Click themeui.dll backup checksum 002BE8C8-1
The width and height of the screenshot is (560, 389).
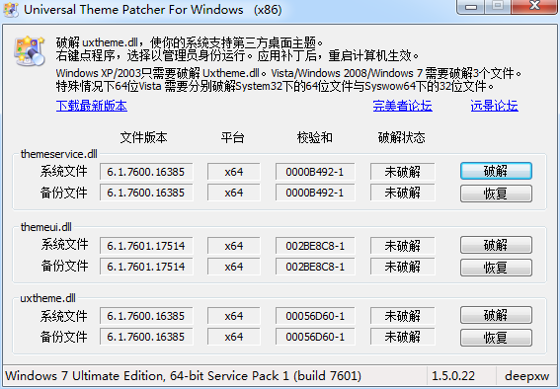pyautogui.click(x=315, y=267)
